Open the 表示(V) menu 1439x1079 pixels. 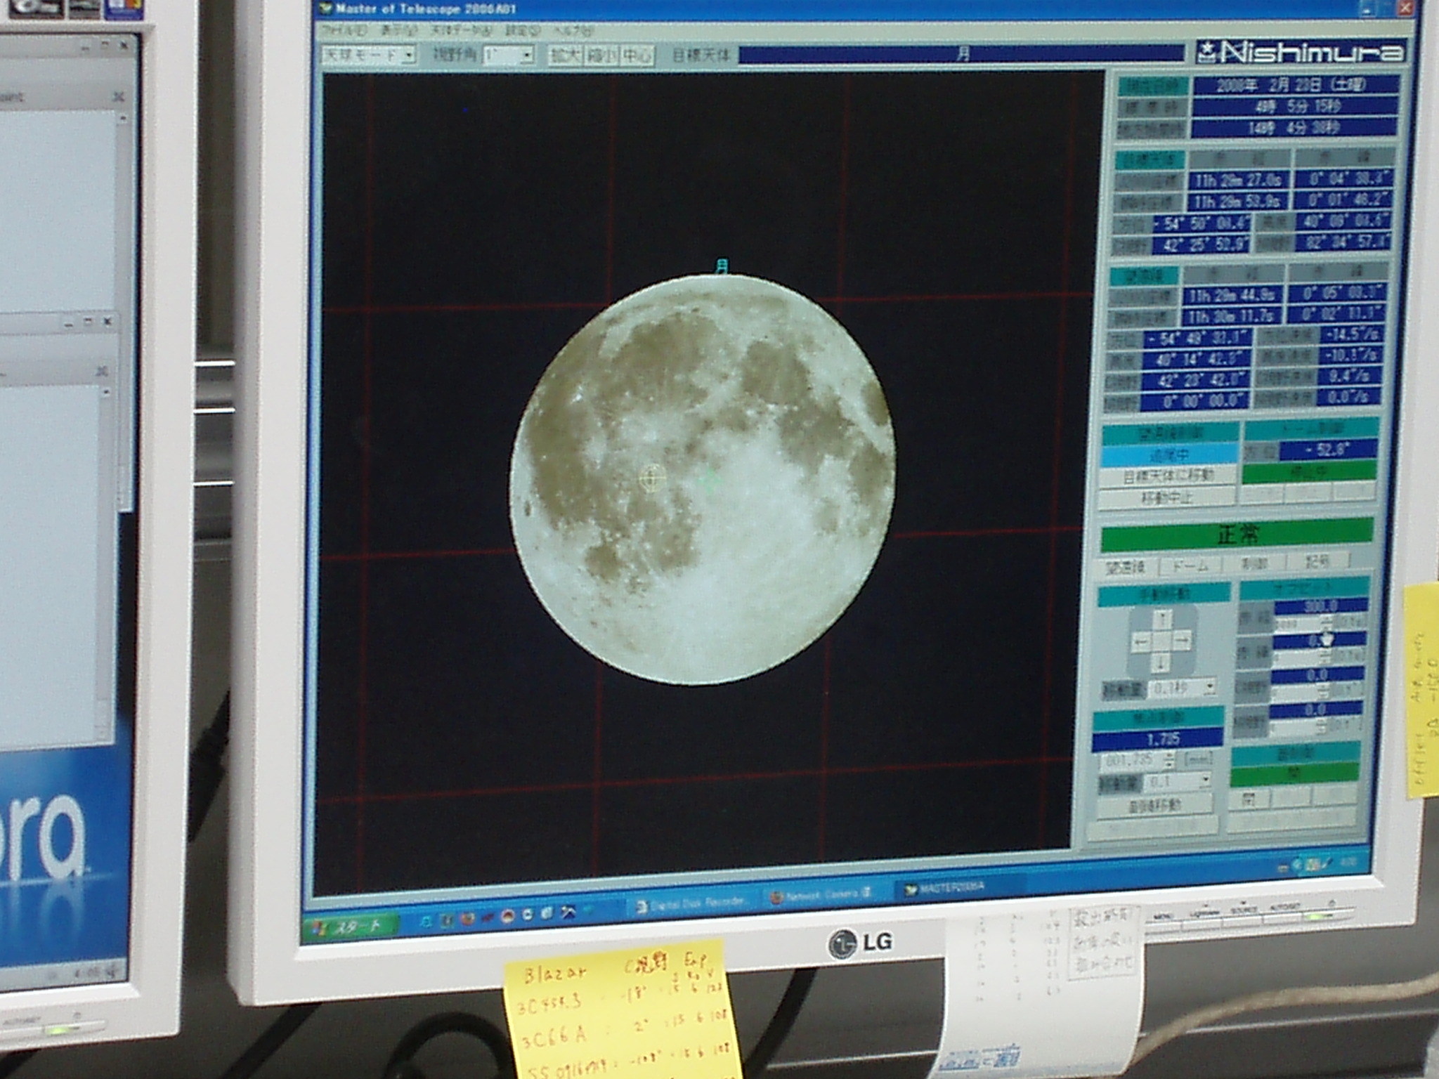coord(399,32)
